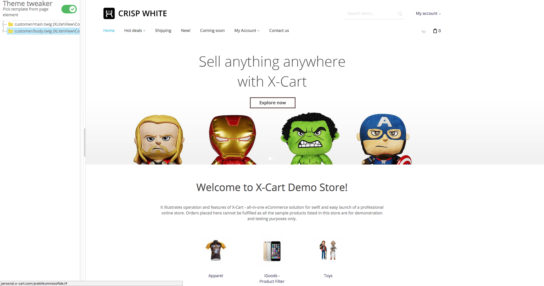This screenshot has width=544, height=286.
Task: Open the shopping bag cart icon
Action: click(435, 31)
